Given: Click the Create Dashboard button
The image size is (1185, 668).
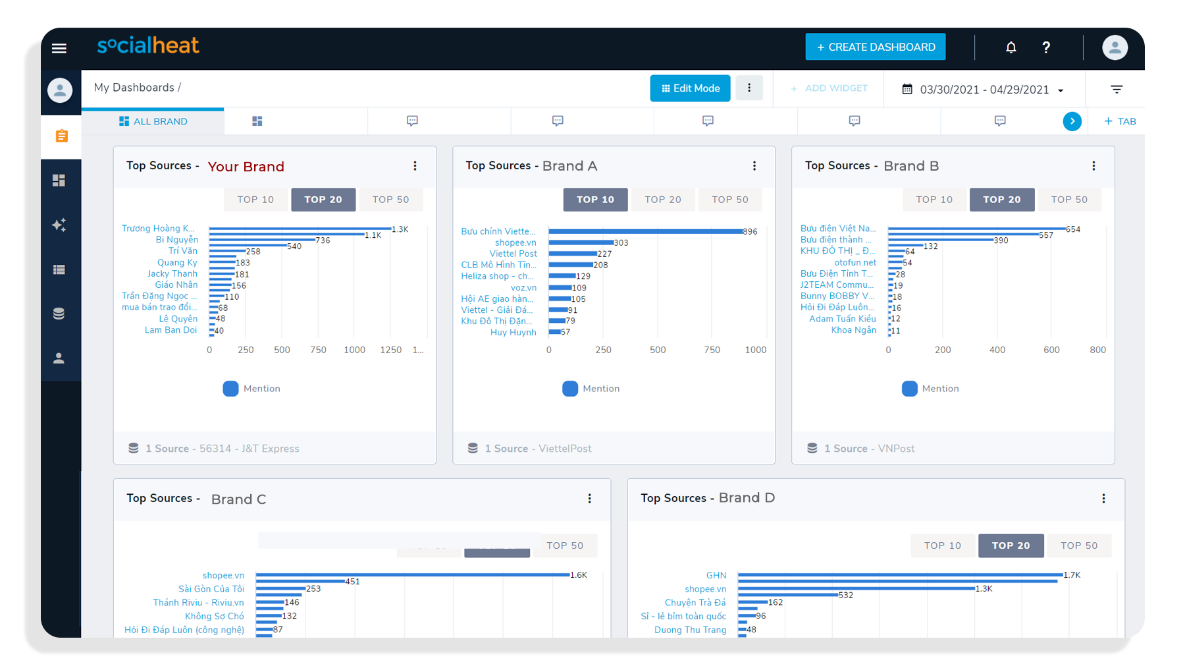Looking at the screenshot, I should 875,47.
